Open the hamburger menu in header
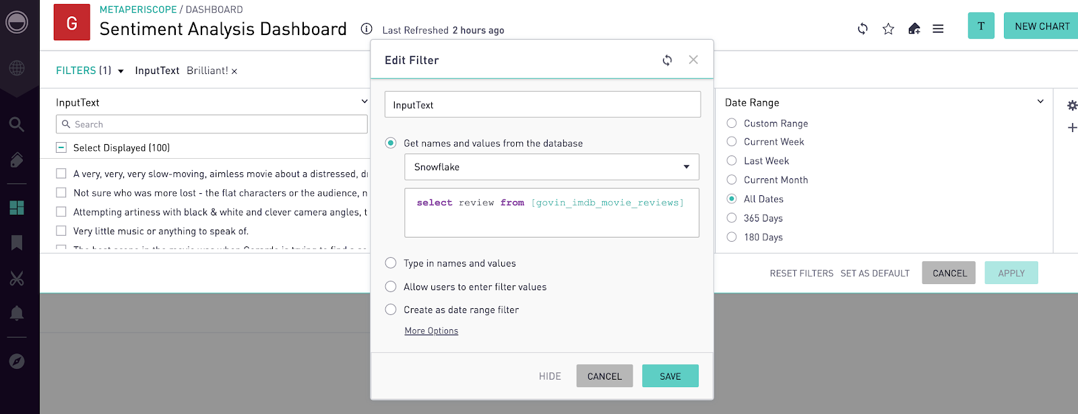1078x414 pixels. coord(938,29)
